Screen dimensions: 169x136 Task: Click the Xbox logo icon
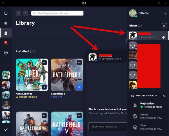(x=135, y=127)
